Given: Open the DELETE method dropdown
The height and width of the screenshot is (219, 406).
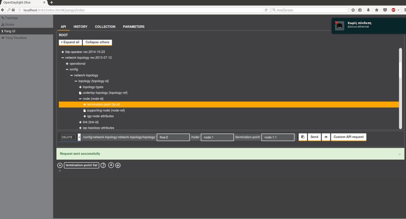Looking at the screenshot, I should (79, 137).
